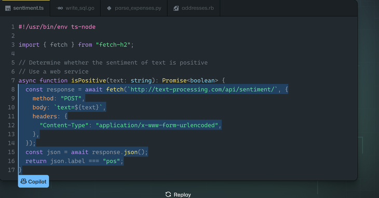
Task: Click the circular replay arrow icon
Action: pos(168,194)
